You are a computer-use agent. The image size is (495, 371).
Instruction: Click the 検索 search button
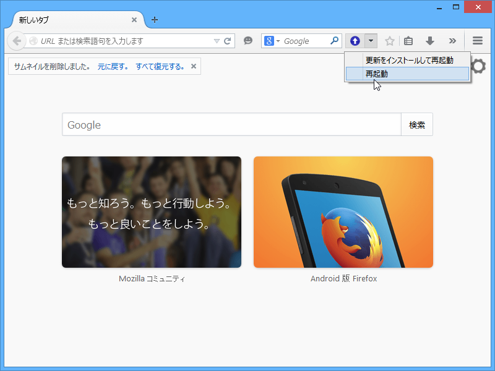point(416,124)
